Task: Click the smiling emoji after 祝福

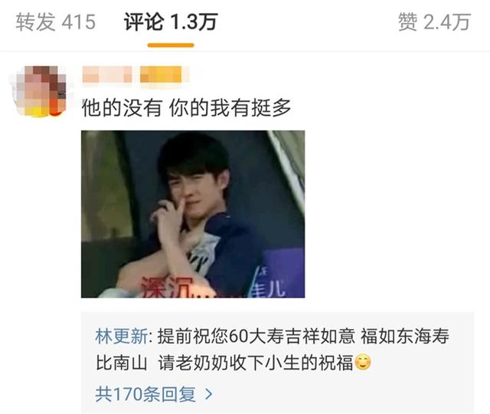Action: [363, 363]
